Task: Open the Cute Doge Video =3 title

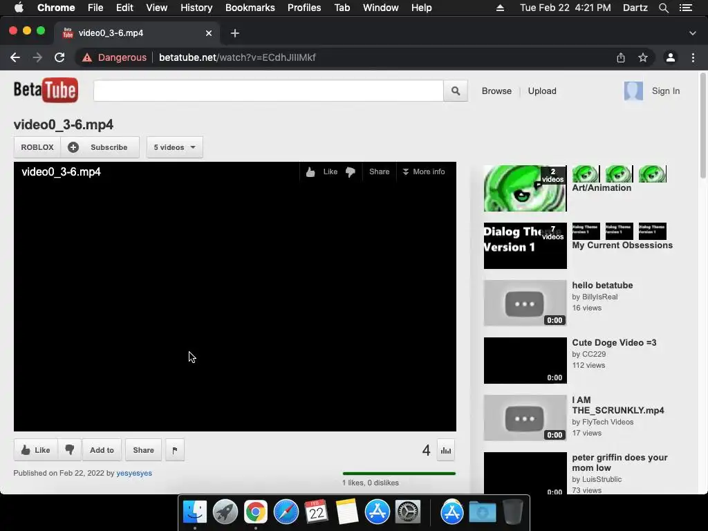Action: [614, 342]
